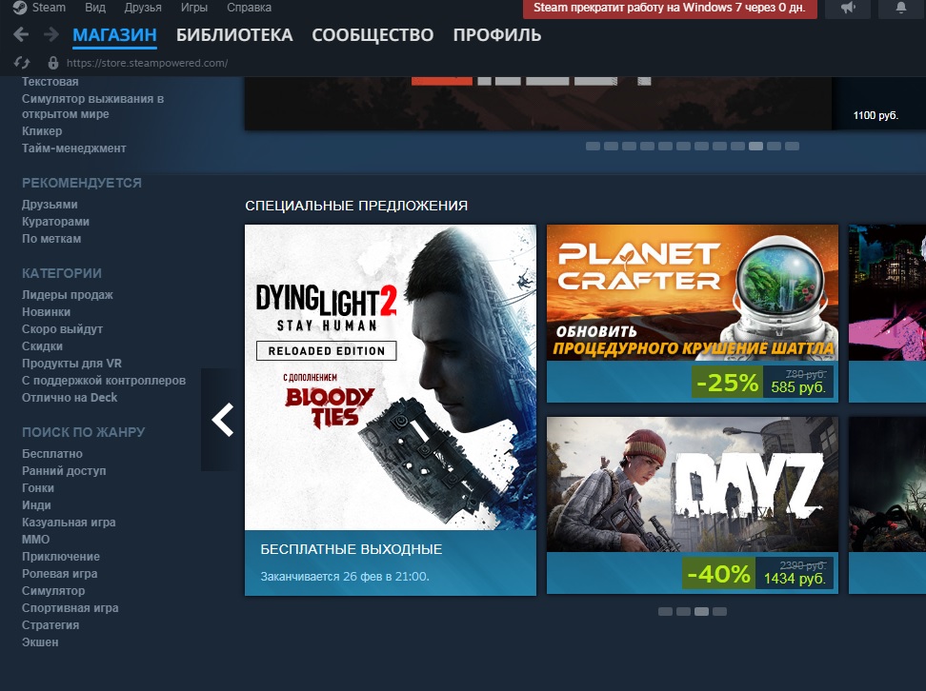
Task: Browse the Спортивная игра genre
Action: [70, 607]
